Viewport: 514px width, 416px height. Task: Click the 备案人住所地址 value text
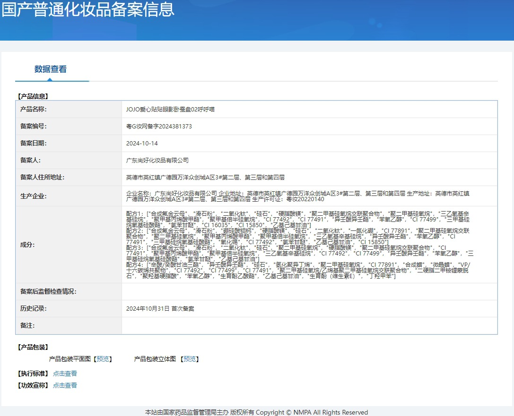click(205, 178)
